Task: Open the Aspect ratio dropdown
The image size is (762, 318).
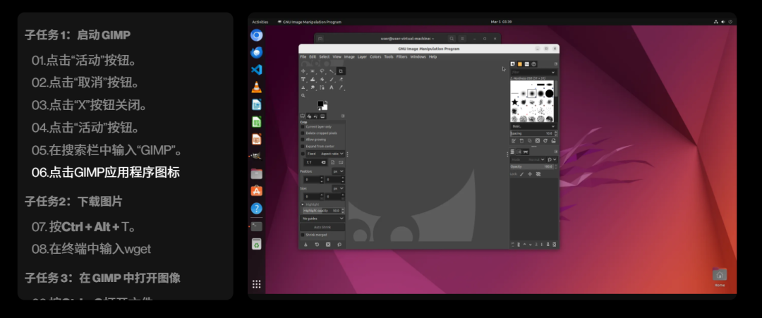Action: (x=332, y=154)
